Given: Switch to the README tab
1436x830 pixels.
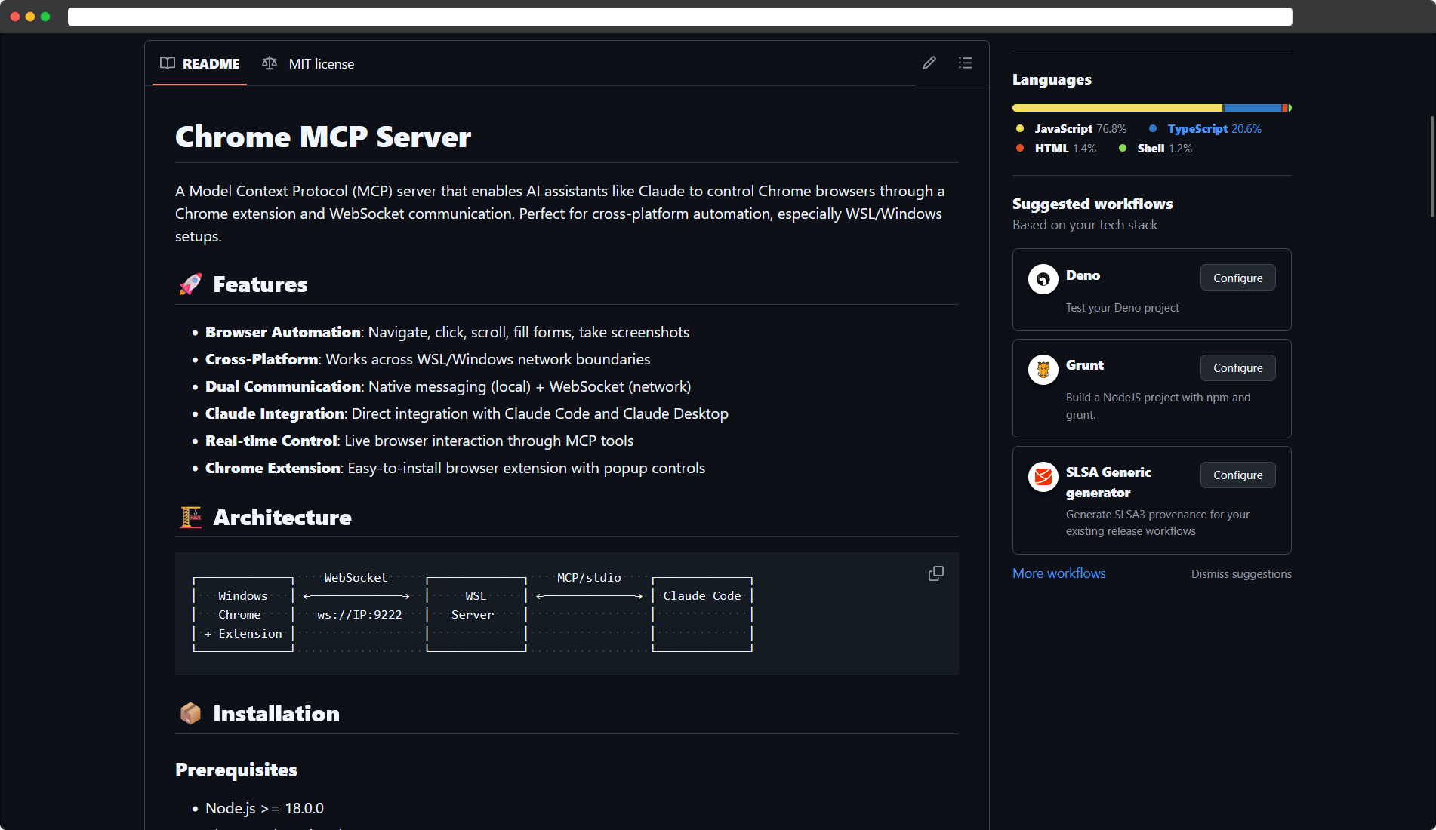Looking at the screenshot, I should pos(211,64).
